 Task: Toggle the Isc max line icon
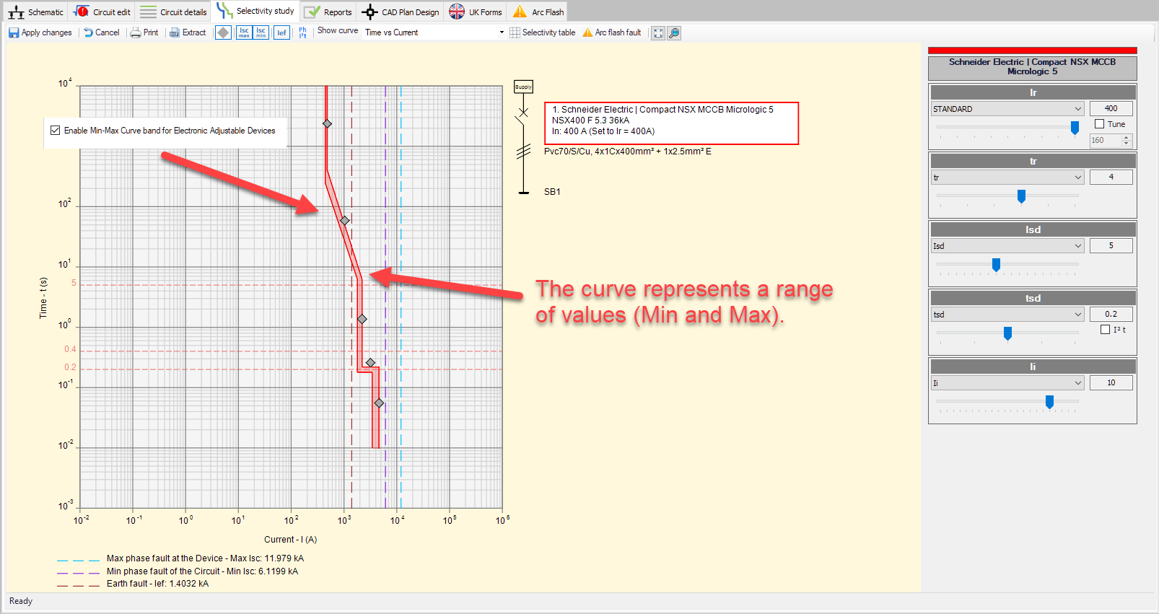pos(244,32)
